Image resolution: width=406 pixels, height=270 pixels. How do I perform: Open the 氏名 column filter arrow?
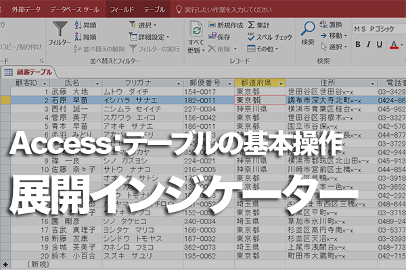[97, 84]
